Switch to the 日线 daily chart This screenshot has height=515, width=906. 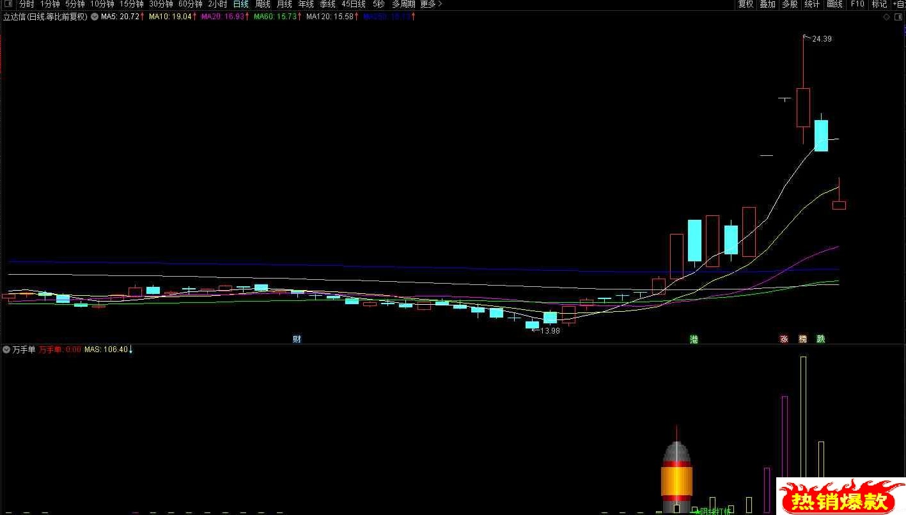(240, 4)
